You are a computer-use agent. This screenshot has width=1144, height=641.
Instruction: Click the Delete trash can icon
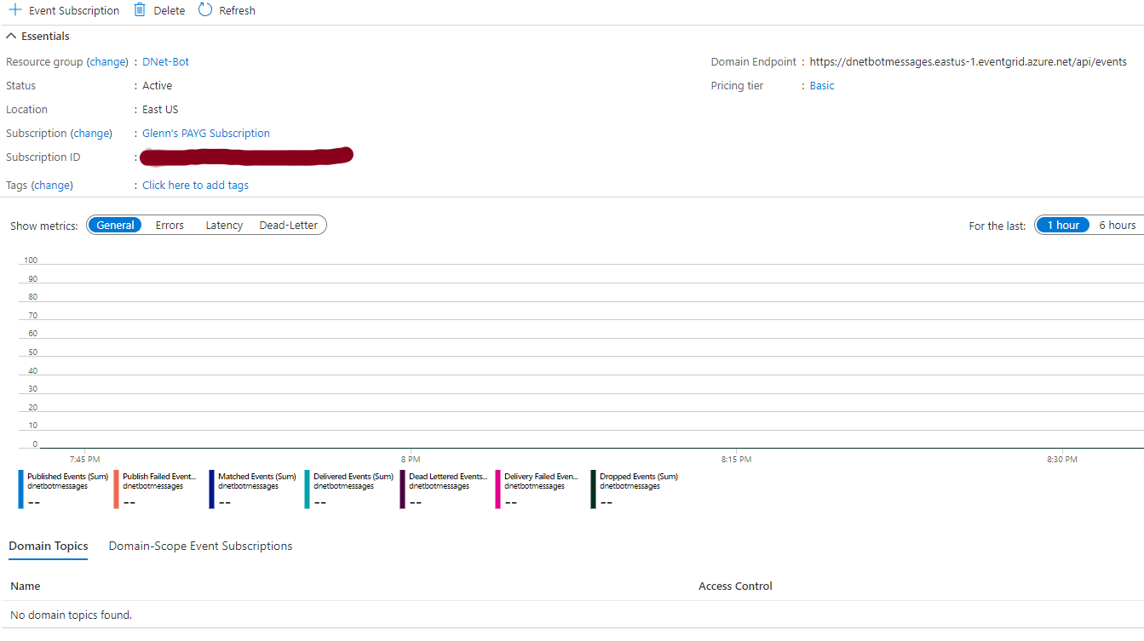point(140,10)
